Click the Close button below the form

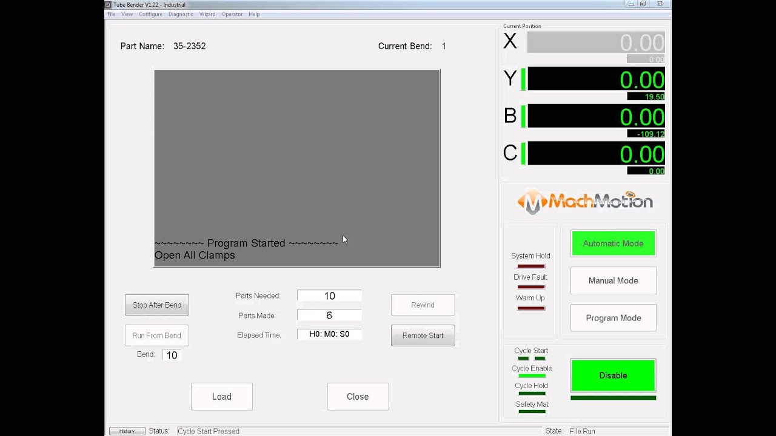point(358,397)
